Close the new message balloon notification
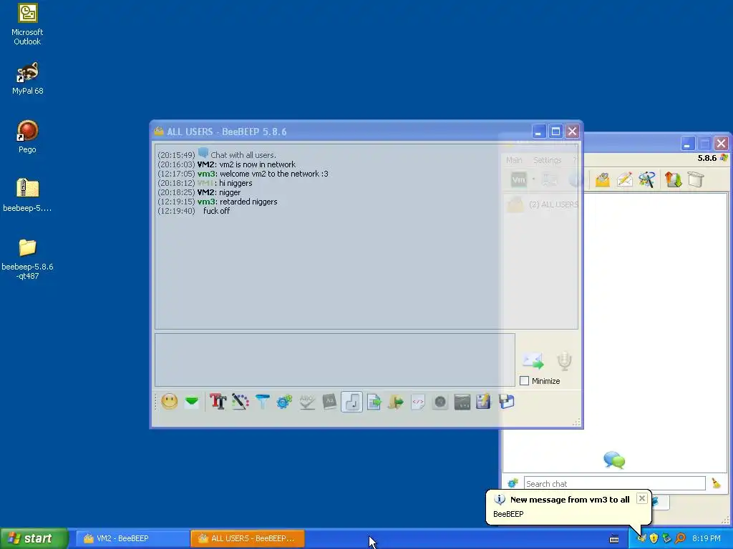 642,498
